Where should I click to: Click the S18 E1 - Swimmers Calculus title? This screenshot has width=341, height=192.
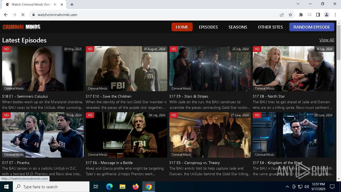[x=25, y=96]
